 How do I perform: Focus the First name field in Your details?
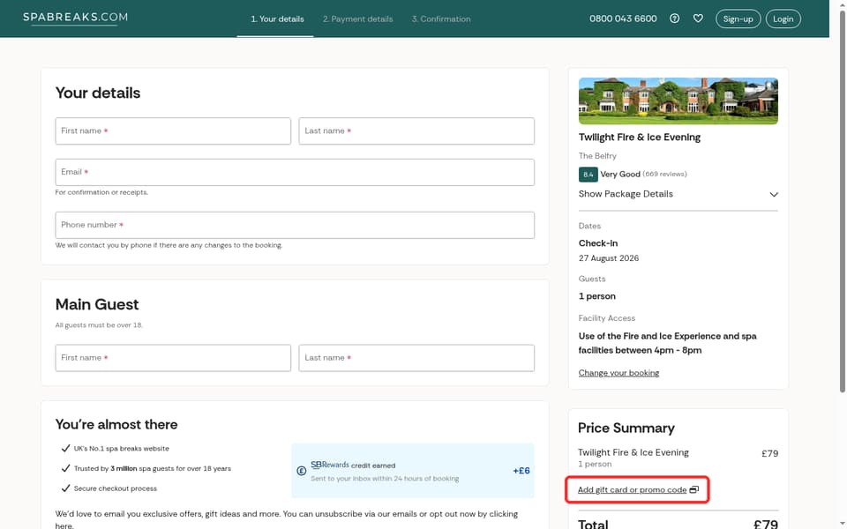point(173,131)
